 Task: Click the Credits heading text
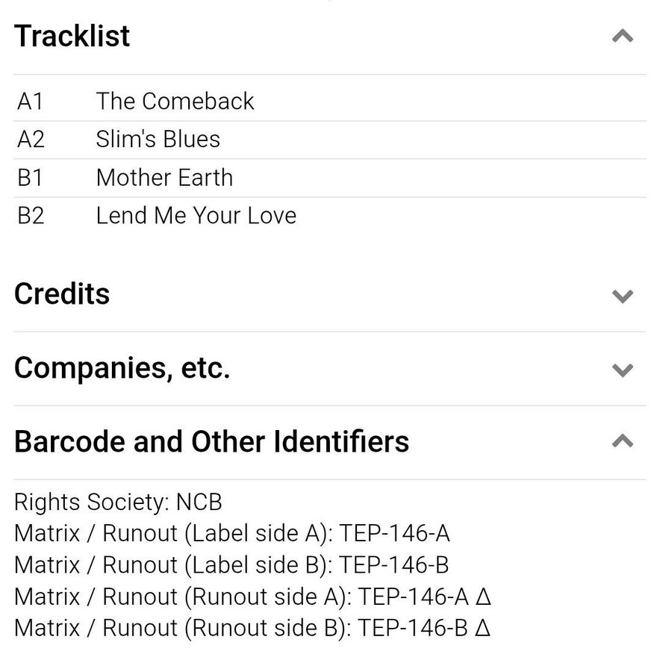62,293
